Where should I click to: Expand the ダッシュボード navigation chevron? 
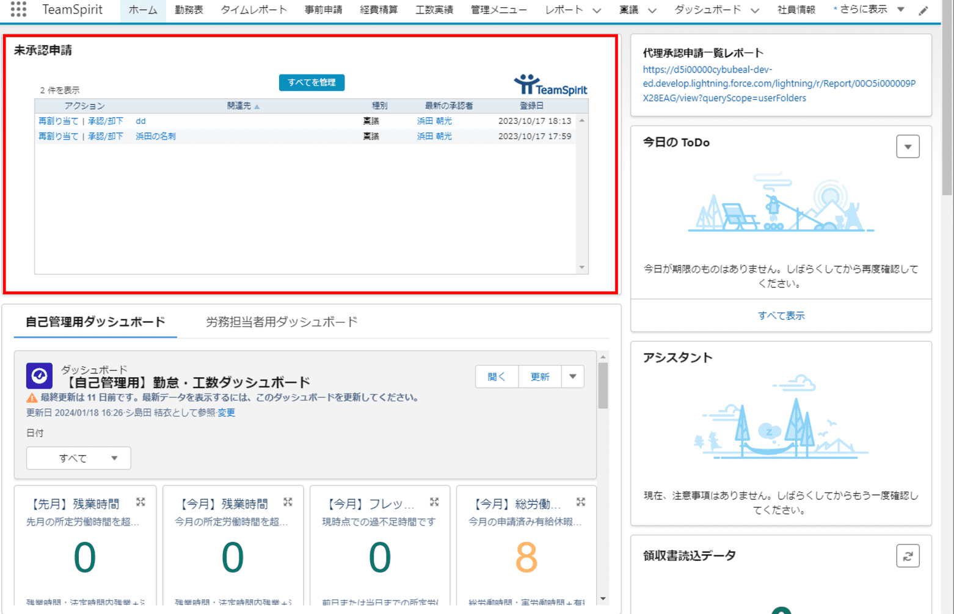tap(755, 10)
